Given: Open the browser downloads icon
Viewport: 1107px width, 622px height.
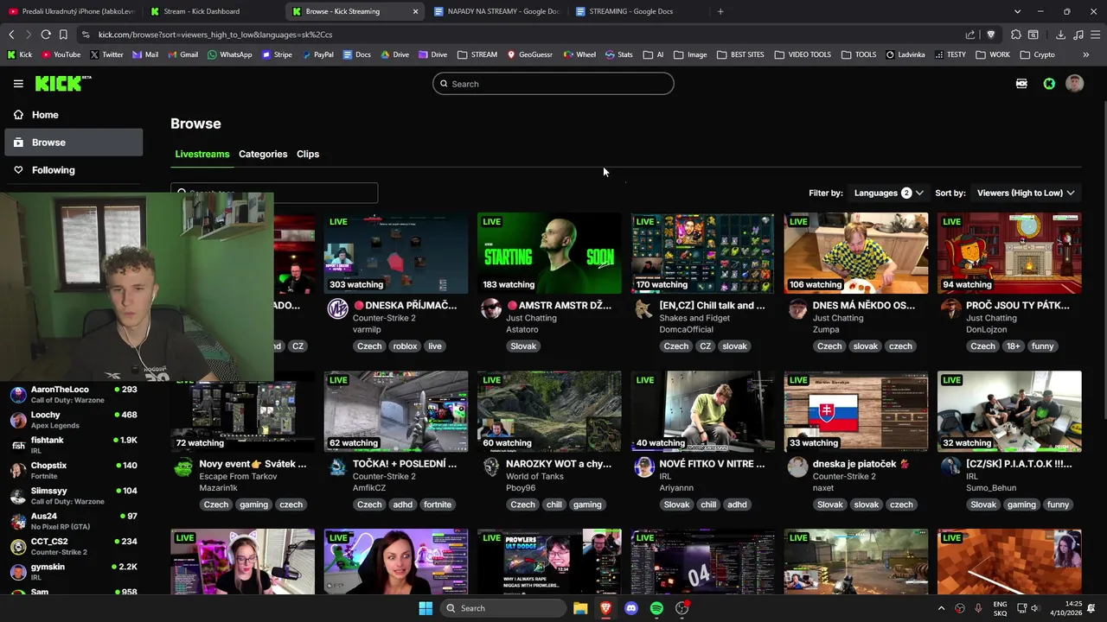Looking at the screenshot, I should pyautogui.click(x=1060, y=35).
